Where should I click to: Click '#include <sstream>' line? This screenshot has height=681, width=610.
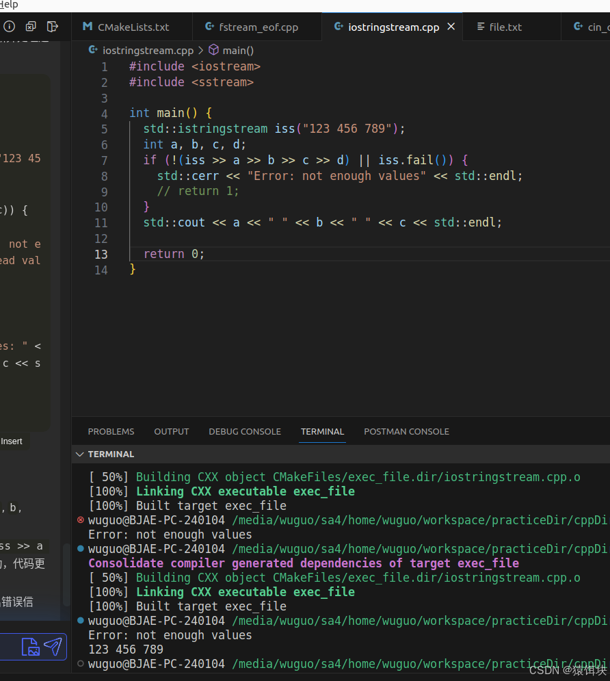point(191,82)
